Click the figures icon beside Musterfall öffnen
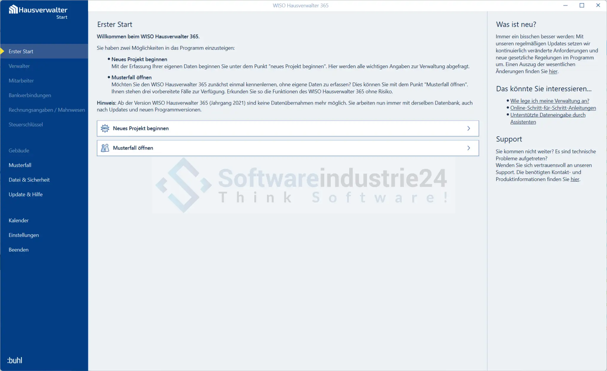This screenshot has width=607, height=371. point(105,148)
